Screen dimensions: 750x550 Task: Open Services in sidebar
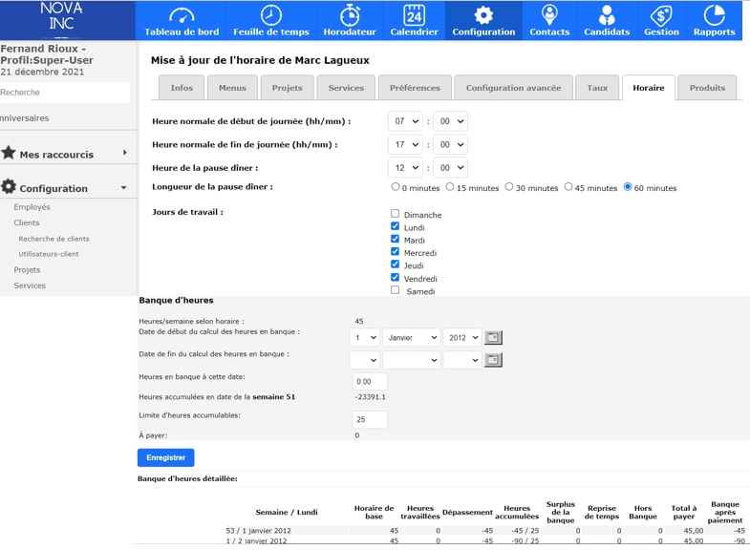[30, 286]
